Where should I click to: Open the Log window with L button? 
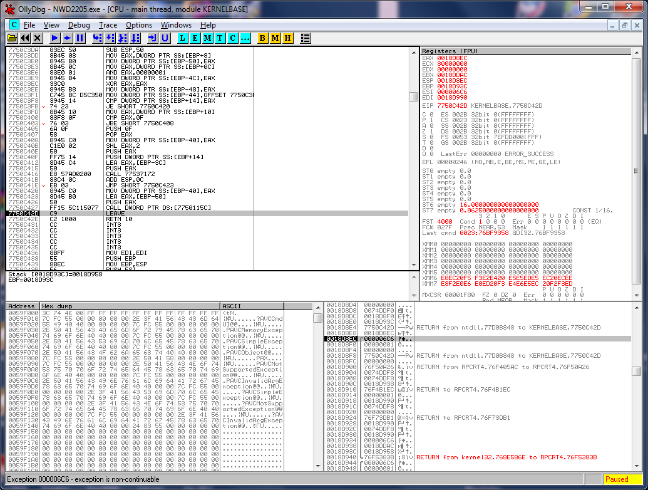(x=182, y=38)
